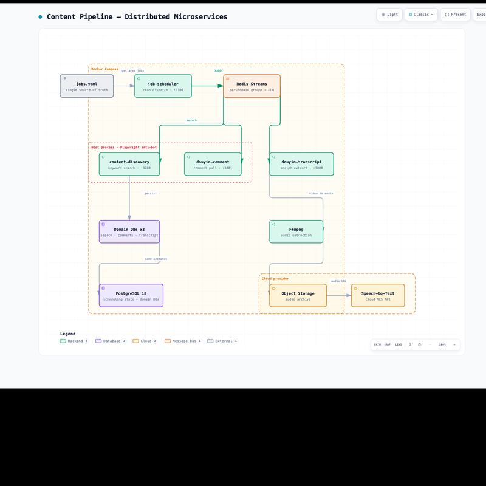Zoom in with the plus icon
Viewport: 486px width, 486px height.
[x=454, y=344]
